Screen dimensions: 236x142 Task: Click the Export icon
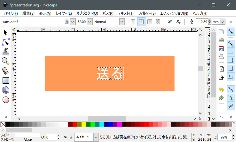coord(221,77)
